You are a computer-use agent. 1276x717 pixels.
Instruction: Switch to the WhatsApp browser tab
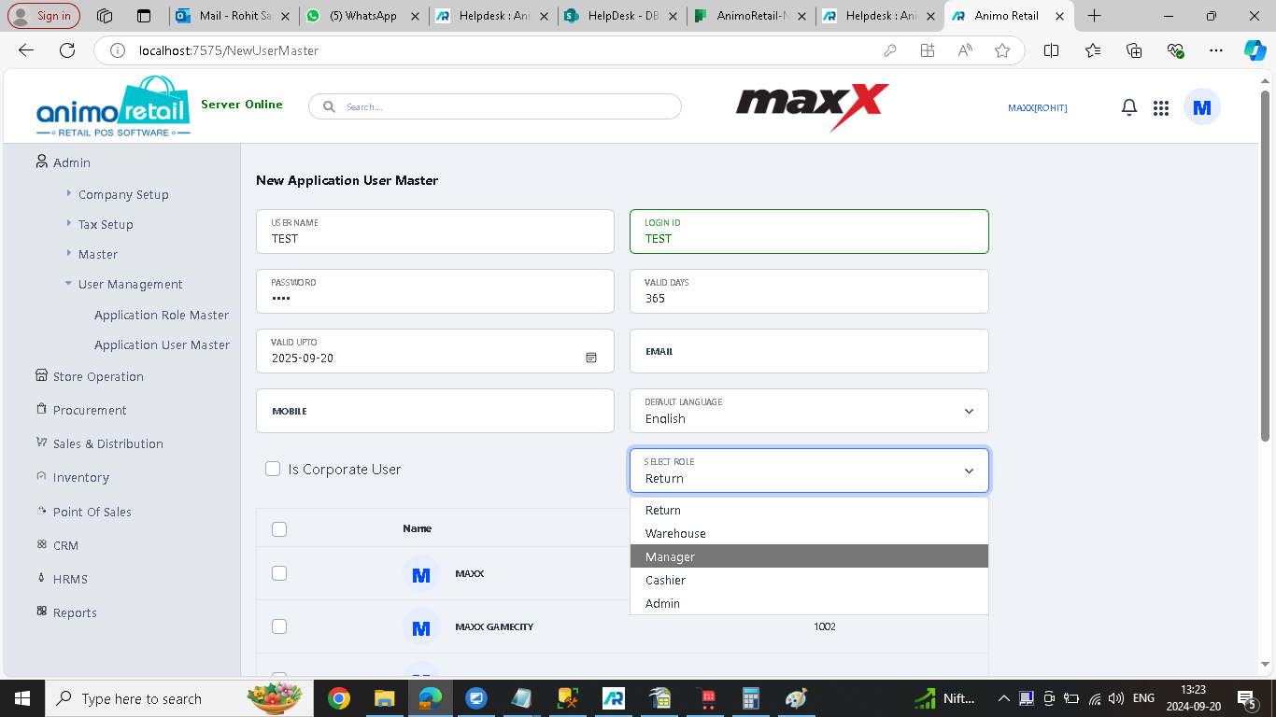coord(363,16)
